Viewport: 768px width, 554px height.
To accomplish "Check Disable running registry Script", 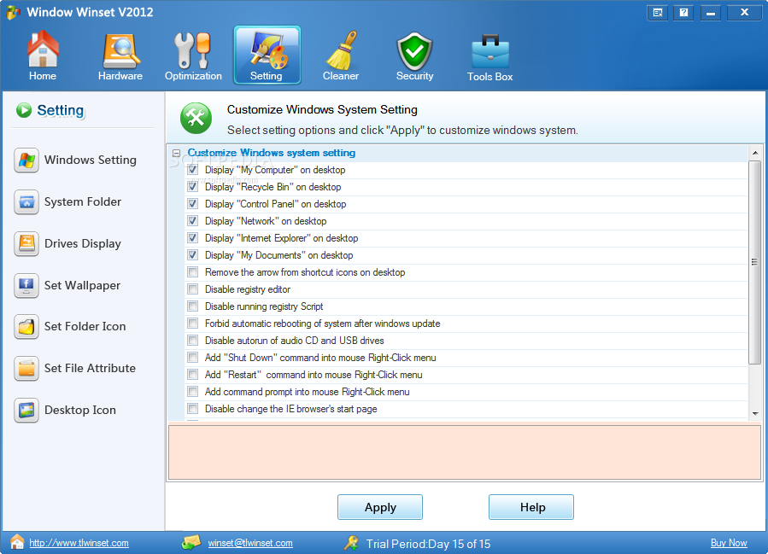I will (193, 306).
